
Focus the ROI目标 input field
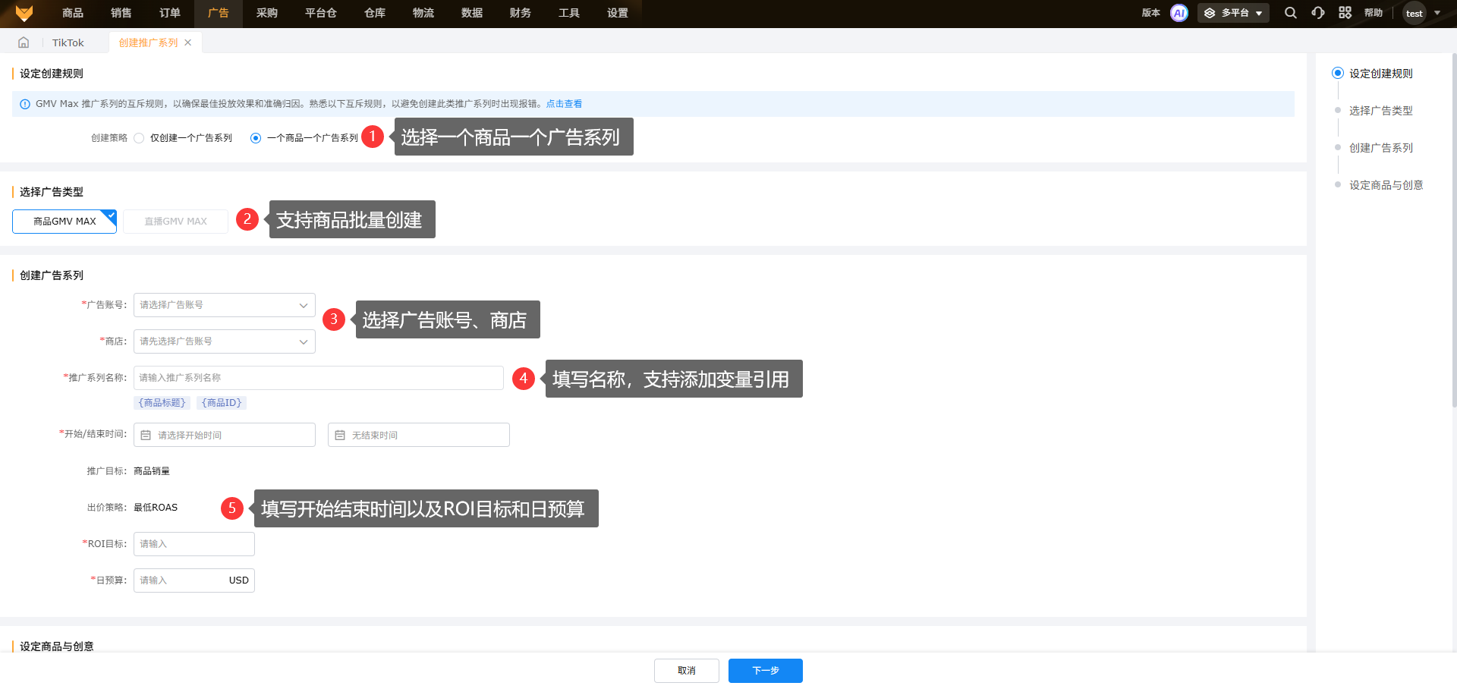tap(194, 544)
